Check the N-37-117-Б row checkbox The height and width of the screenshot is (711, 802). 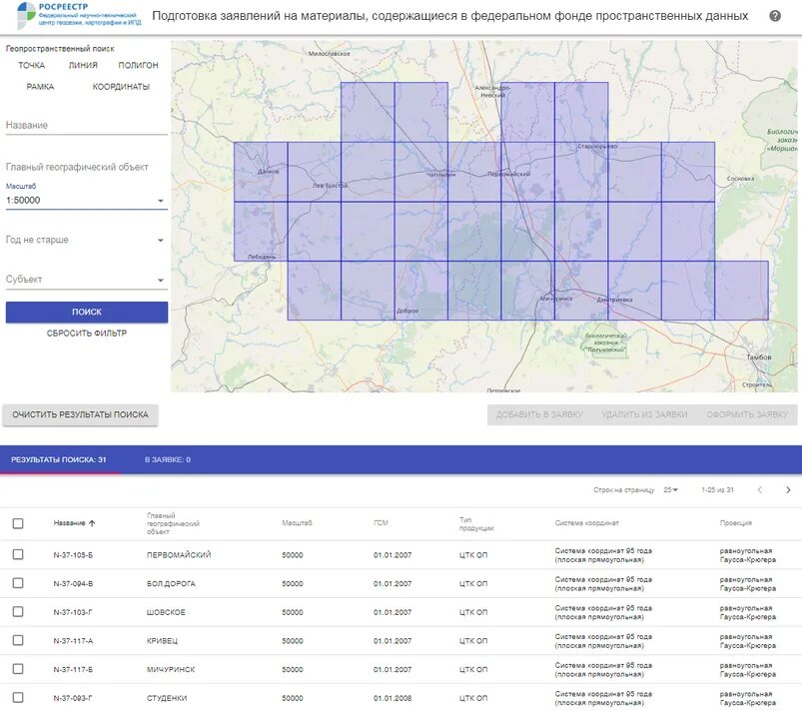click(18, 669)
